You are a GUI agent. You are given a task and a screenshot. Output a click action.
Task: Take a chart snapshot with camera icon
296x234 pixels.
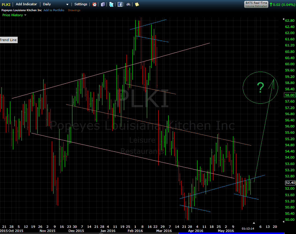tap(128, 4)
